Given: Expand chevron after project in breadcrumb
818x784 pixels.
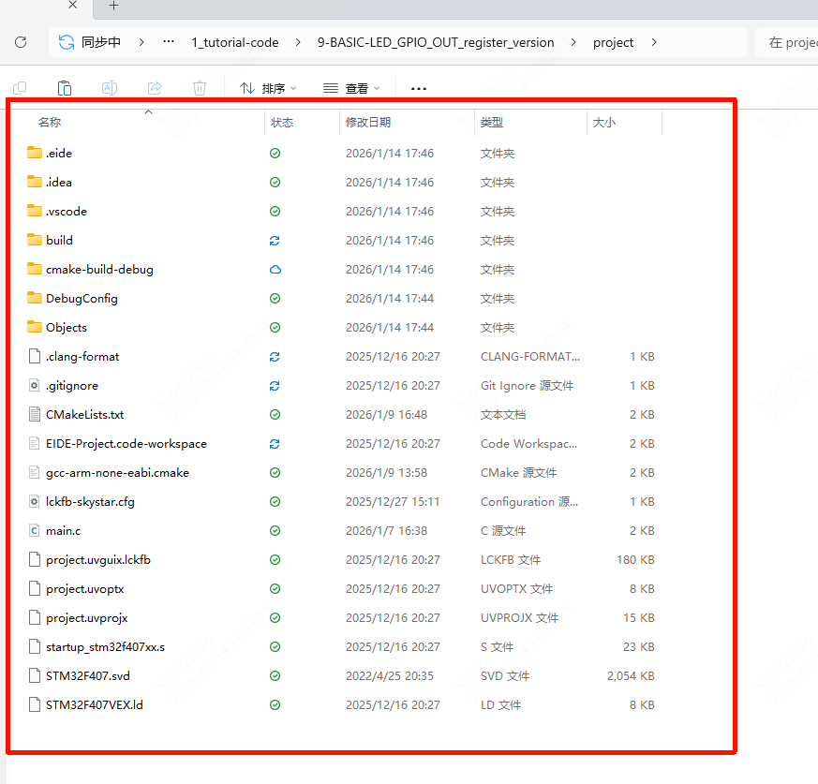Looking at the screenshot, I should [654, 42].
